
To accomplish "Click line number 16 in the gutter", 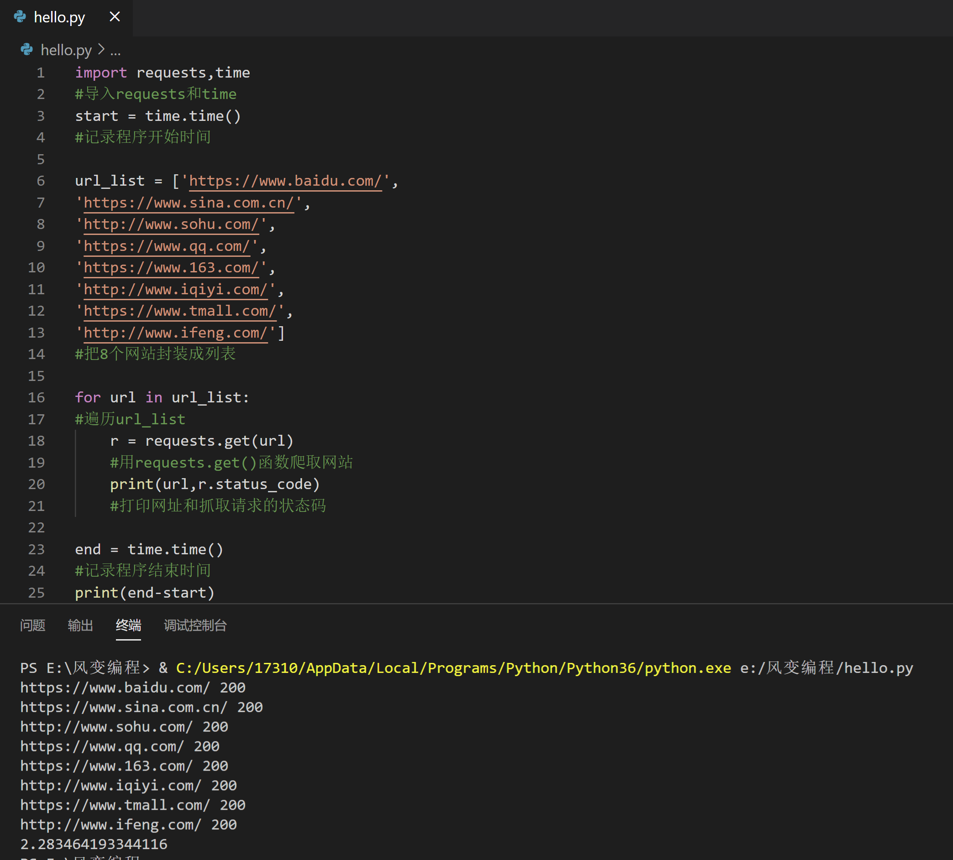I will coord(37,397).
